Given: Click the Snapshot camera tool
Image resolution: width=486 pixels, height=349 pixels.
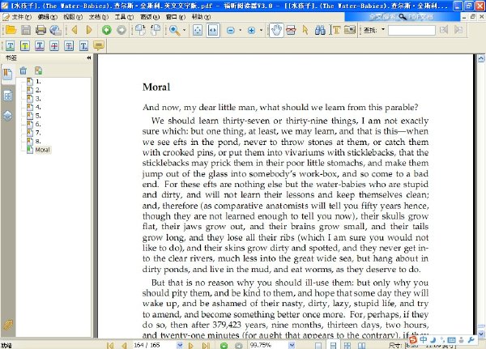Looking at the screenshot, I should (350, 30).
